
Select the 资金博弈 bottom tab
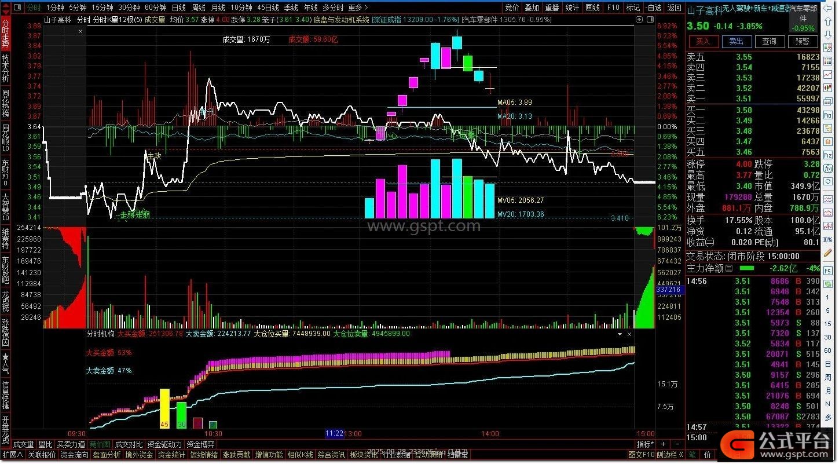200,444
